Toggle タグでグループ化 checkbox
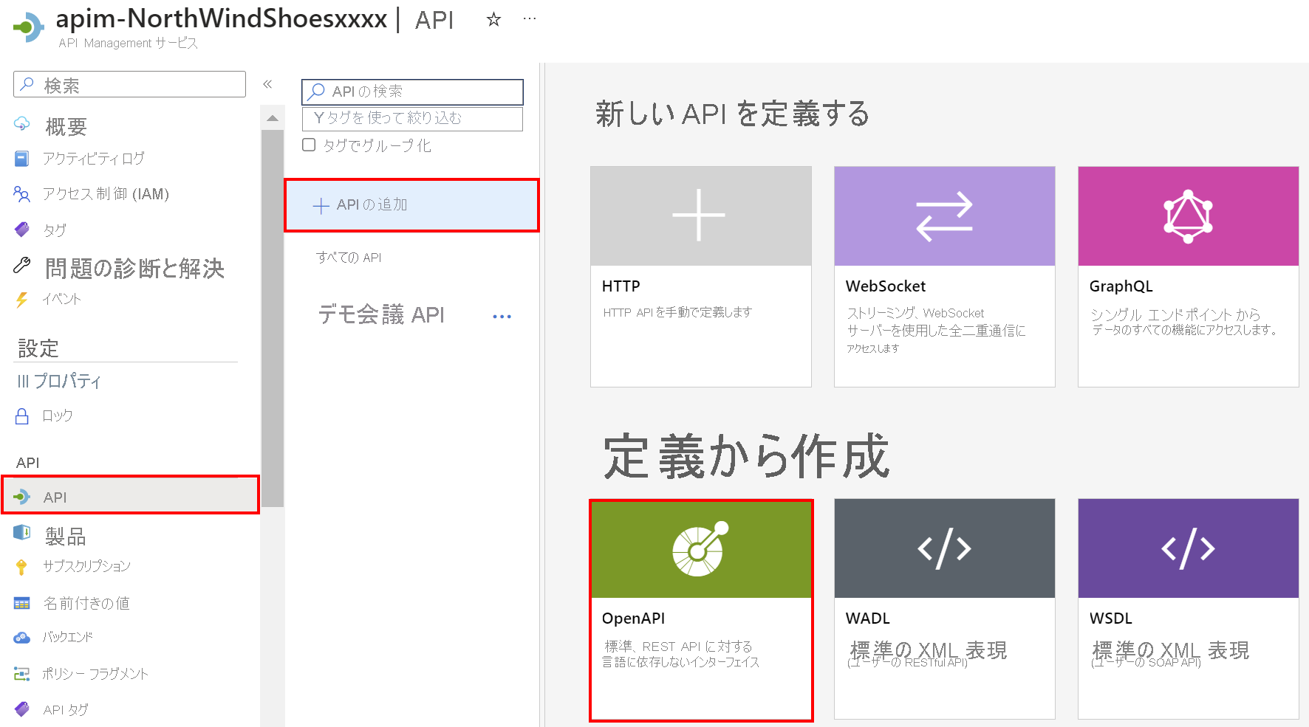This screenshot has width=1309, height=727. click(x=310, y=145)
